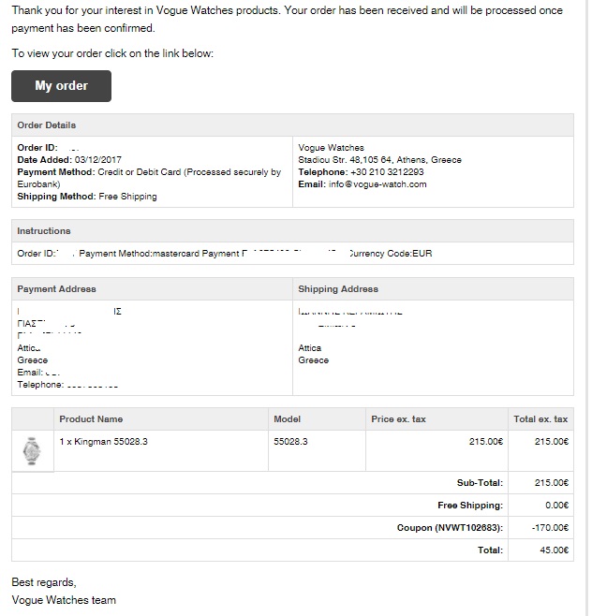Click the info@vogue-watch.com email address
The height and width of the screenshot is (616, 592).
pyautogui.click(x=377, y=184)
